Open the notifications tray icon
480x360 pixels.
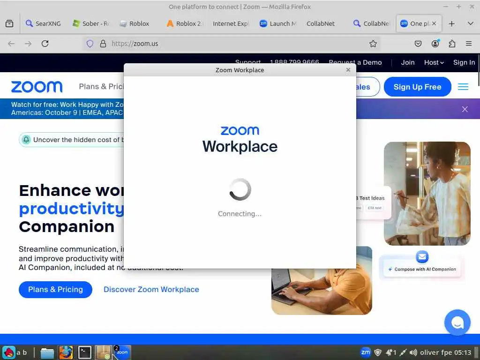click(390, 352)
